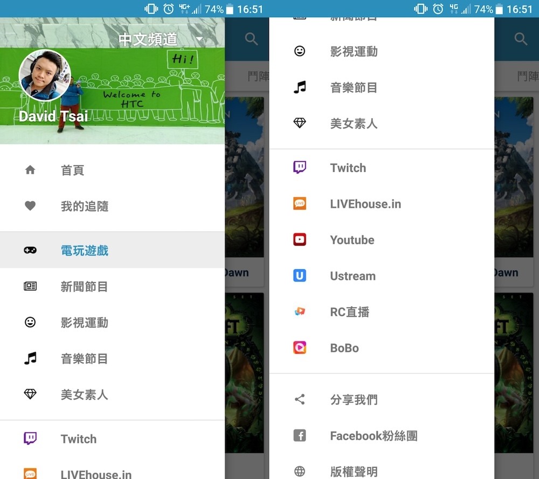Tap diamond icon in right drawer
The width and height of the screenshot is (539, 479).
click(x=300, y=123)
